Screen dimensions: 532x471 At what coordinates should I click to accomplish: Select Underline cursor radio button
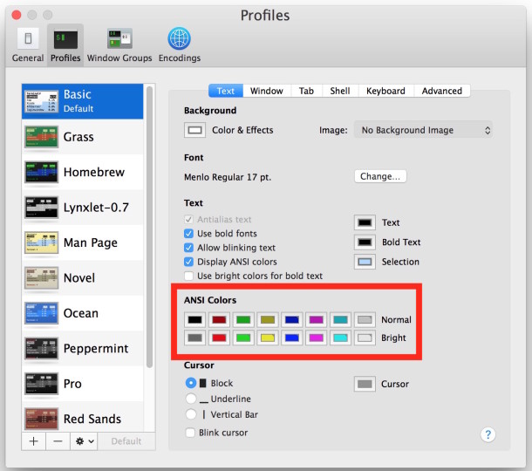(x=191, y=399)
